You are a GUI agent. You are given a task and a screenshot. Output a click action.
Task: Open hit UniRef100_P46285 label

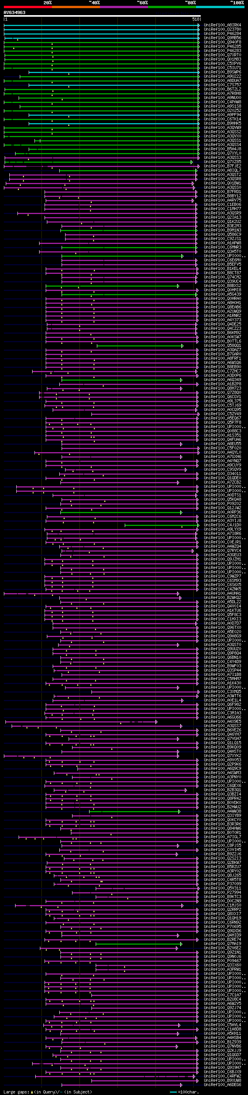[222, 46]
